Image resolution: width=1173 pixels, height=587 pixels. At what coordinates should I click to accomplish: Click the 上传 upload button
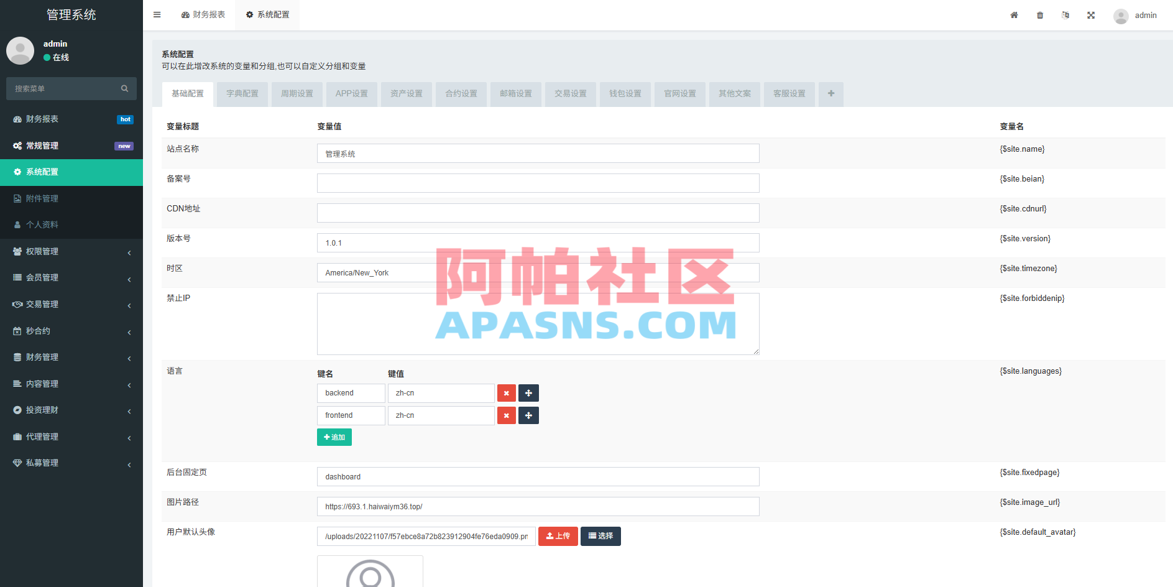pos(558,536)
